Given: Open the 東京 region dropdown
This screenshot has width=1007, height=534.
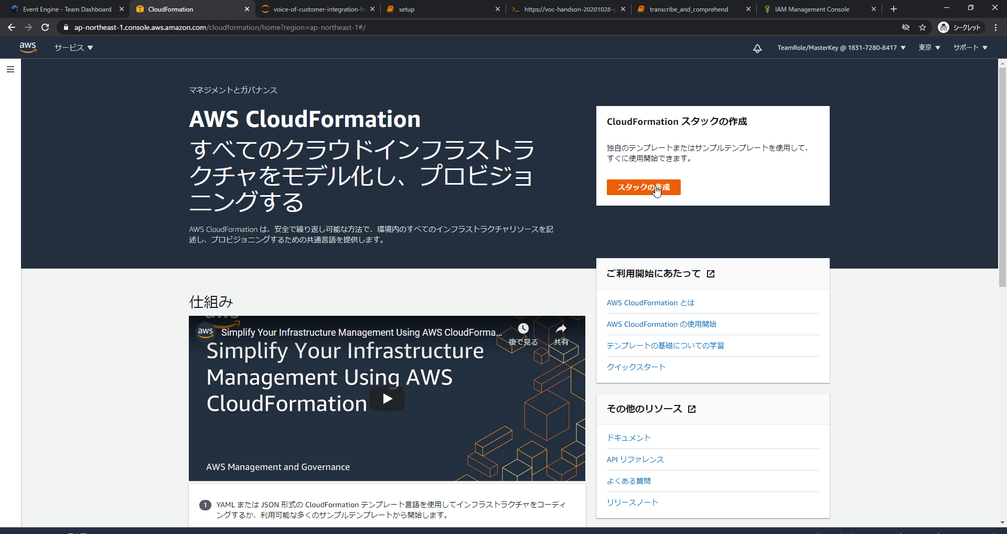Looking at the screenshot, I should click(929, 48).
